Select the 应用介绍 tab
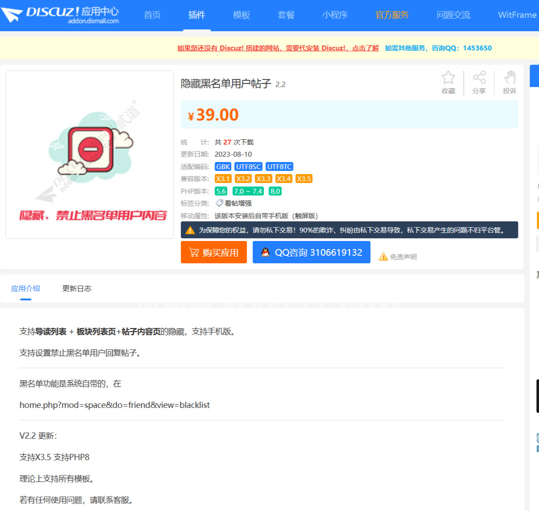539x511 pixels. pyautogui.click(x=25, y=288)
